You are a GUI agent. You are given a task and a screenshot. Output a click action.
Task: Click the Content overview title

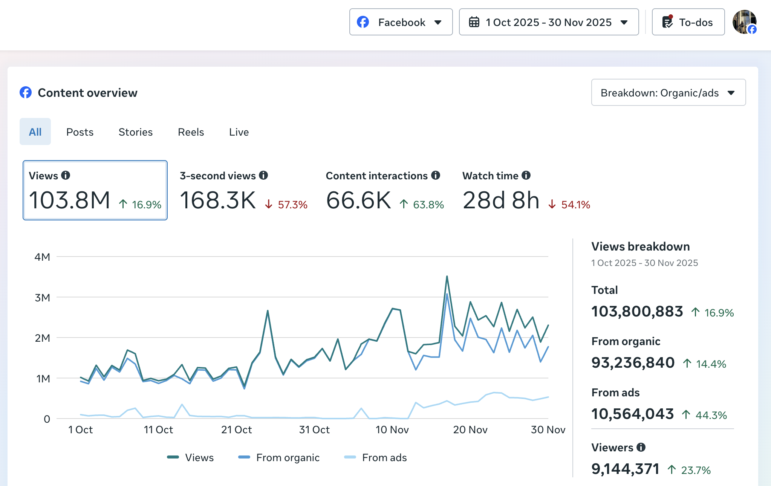click(x=87, y=93)
